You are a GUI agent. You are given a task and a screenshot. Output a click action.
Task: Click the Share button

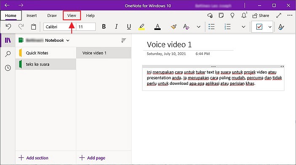(261, 16)
